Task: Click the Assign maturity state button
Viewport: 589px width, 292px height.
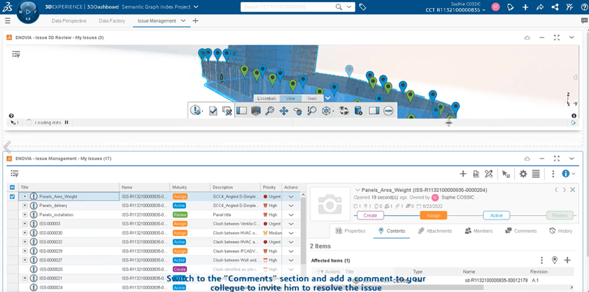Action: (434, 216)
